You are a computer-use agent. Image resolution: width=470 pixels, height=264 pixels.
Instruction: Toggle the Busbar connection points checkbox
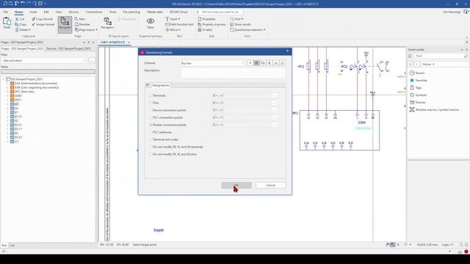[x=151, y=125]
